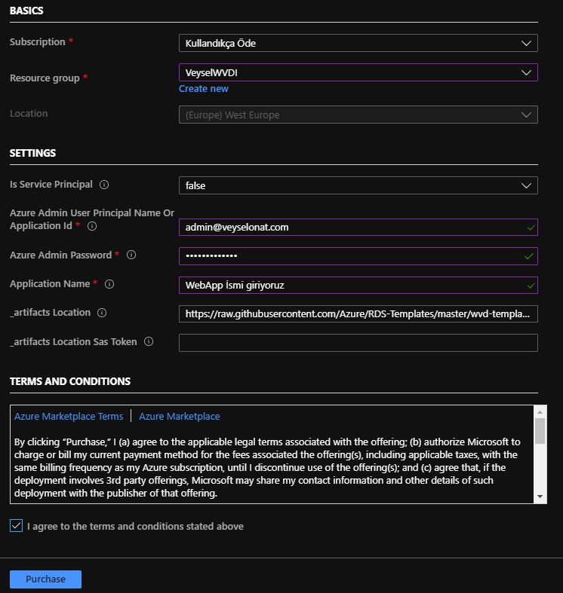Click the empty Sas Token input field

tap(358, 343)
